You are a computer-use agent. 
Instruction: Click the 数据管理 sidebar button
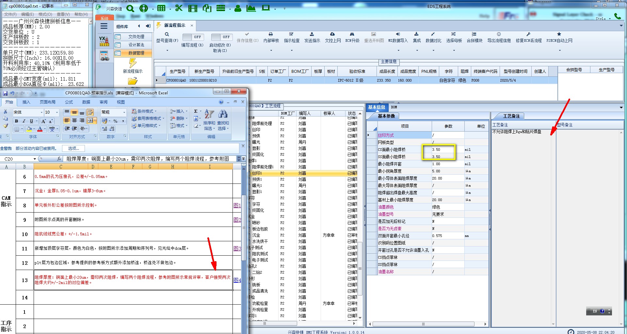pyautogui.click(x=133, y=53)
